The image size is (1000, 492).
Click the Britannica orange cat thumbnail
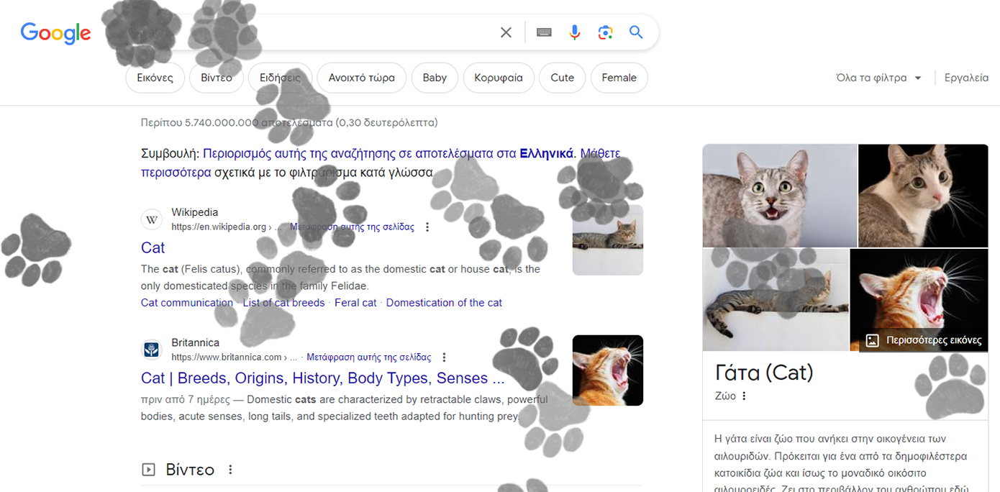point(607,370)
